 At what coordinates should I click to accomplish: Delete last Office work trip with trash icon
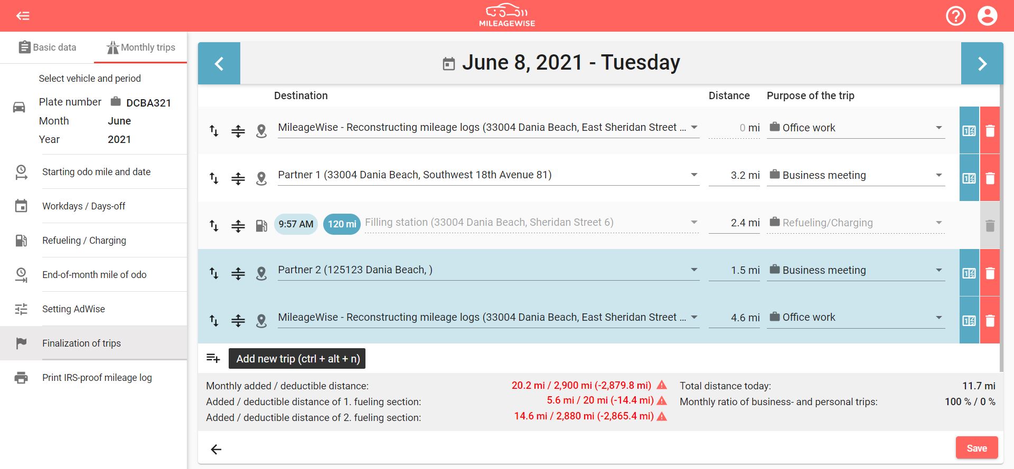[x=990, y=320]
